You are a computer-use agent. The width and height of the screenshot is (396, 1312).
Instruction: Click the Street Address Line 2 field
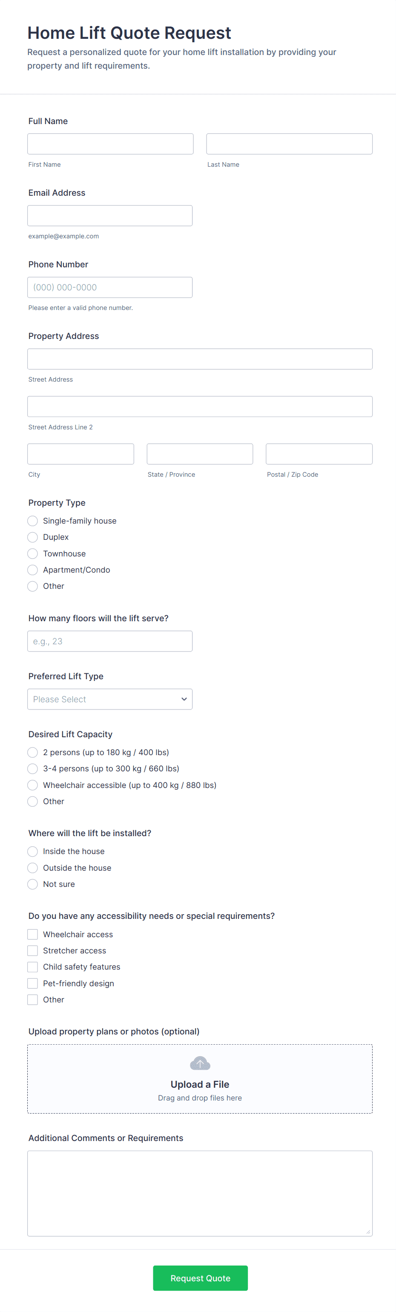tap(200, 406)
